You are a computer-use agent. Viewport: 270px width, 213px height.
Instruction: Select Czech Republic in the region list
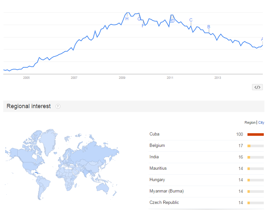tap(164, 202)
